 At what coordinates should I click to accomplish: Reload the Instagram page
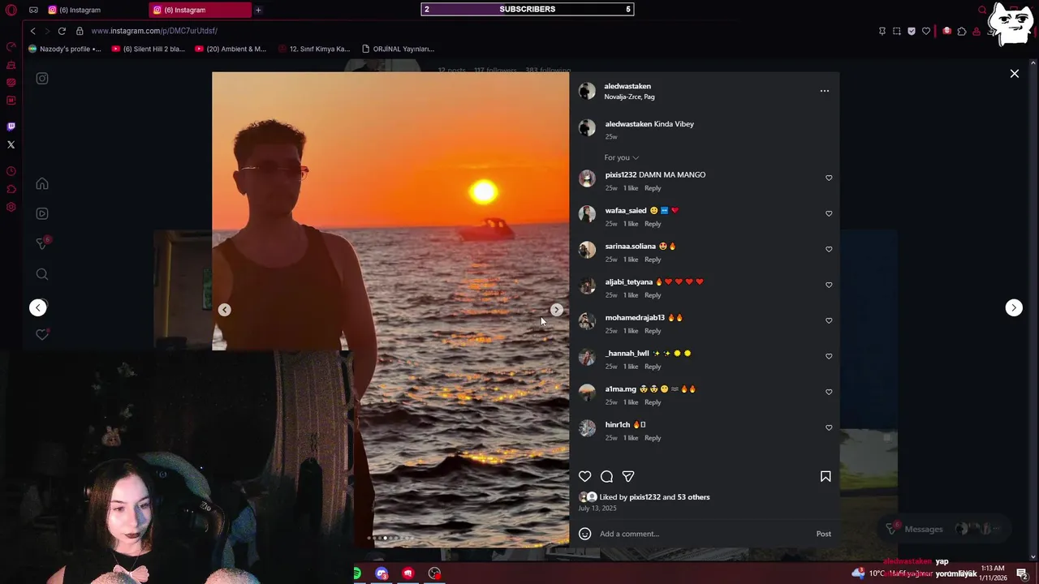pos(62,31)
